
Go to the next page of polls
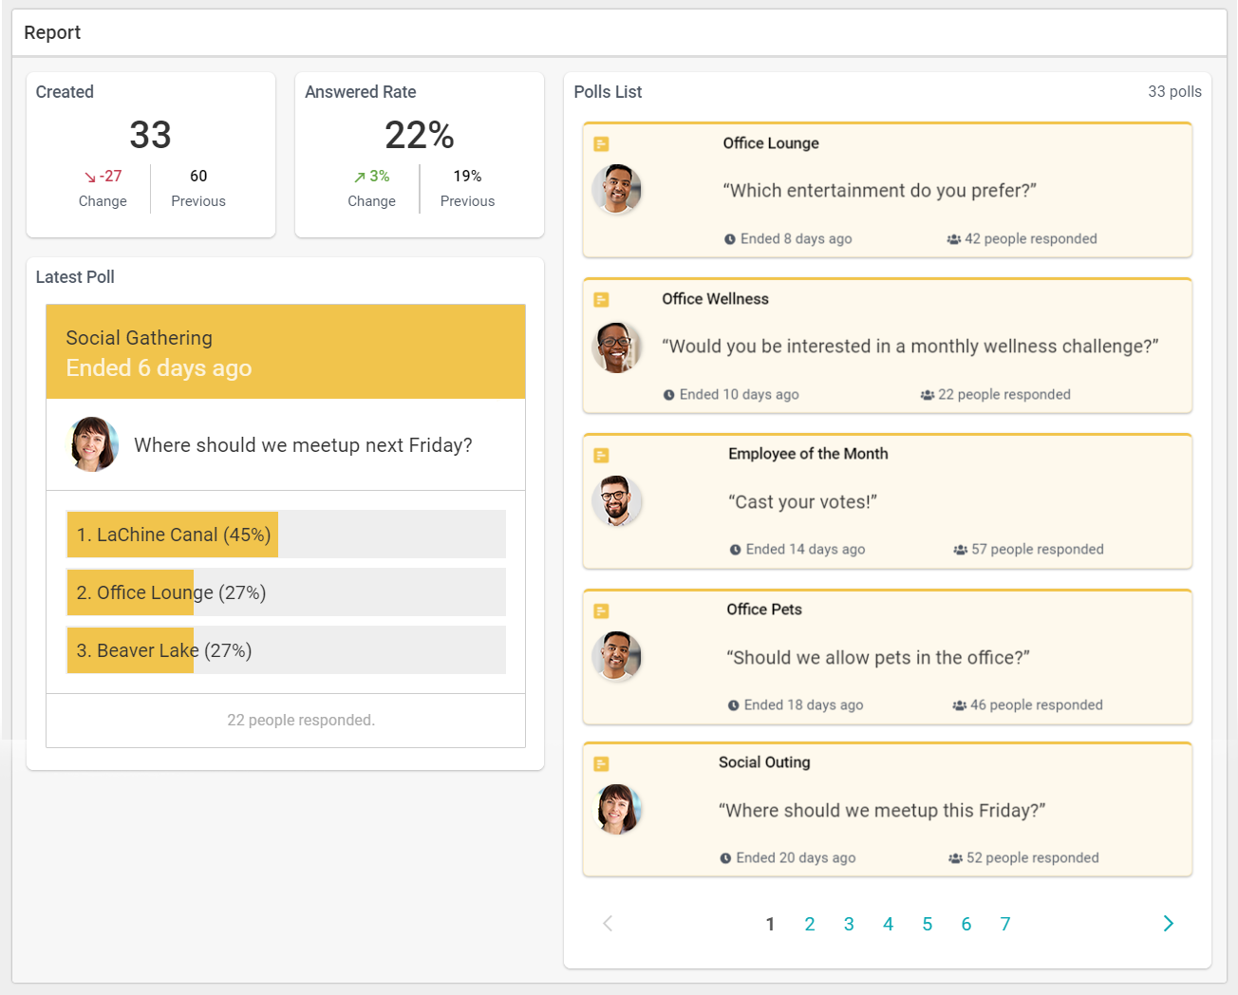click(x=1168, y=924)
